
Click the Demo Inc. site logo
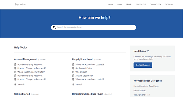pyautogui.click(x=21, y=4)
